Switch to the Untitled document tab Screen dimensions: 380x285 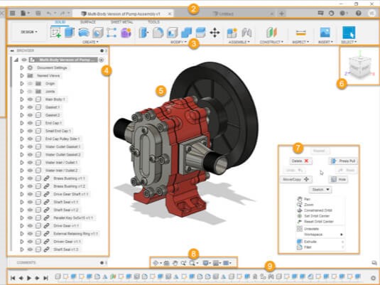pos(226,14)
